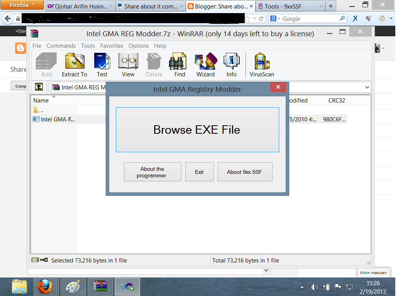Switch to the Tools - 9xxSSF tab
Viewport: 398px width, 296px height.
click(291, 6)
